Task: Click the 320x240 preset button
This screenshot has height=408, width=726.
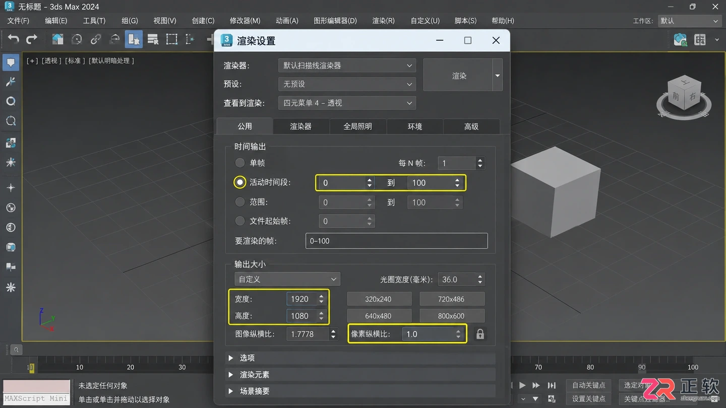Action: click(x=378, y=299)
